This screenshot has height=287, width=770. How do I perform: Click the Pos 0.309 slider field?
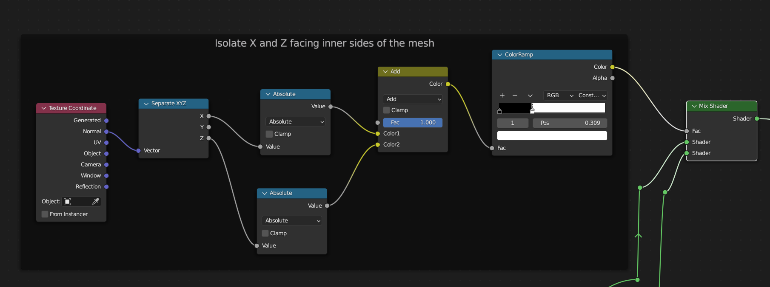coord(570,123)
